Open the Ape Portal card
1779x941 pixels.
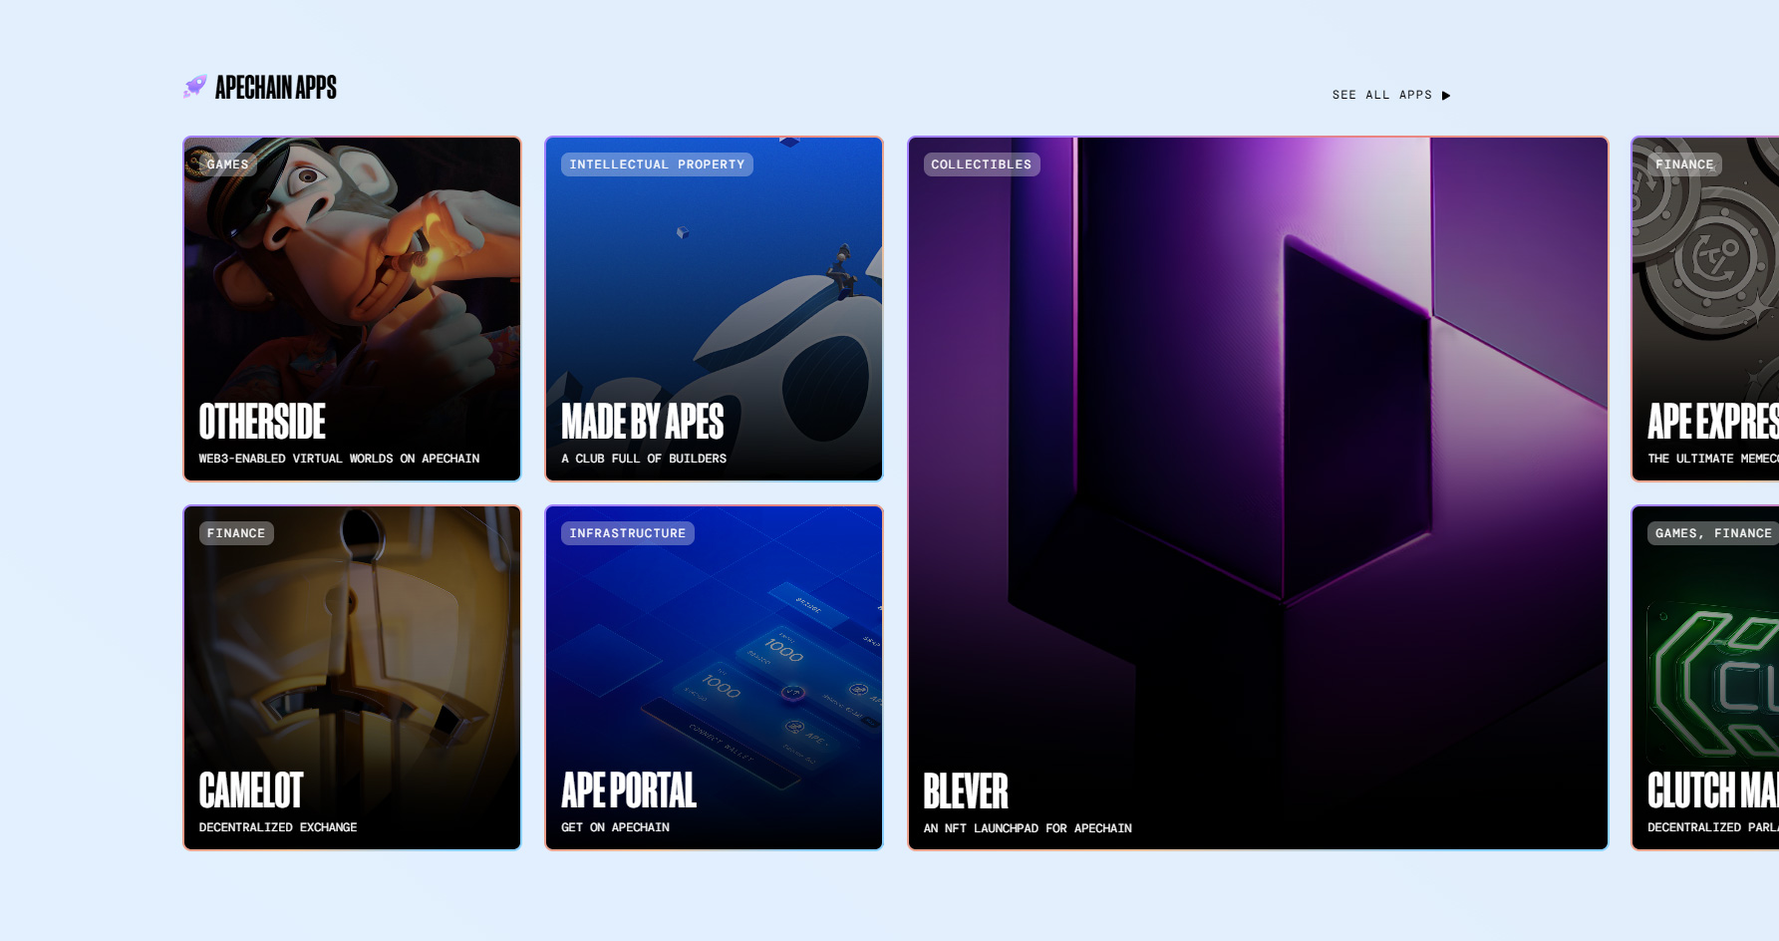point(714,678)
